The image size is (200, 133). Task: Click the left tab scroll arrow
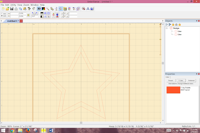tap(1, 21)
